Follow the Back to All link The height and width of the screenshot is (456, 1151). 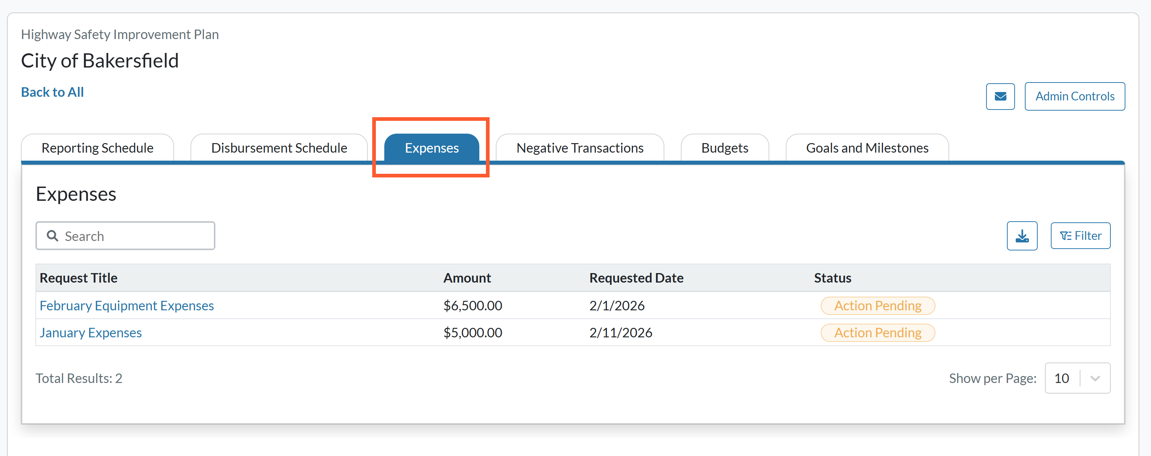(52, 92)
